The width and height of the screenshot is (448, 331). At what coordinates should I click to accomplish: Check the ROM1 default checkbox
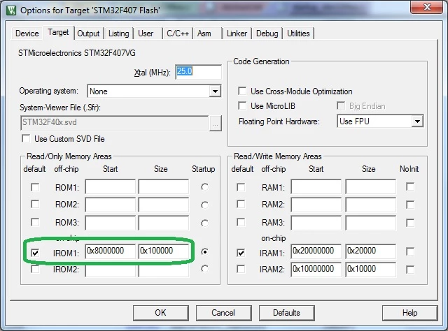[35, 187]
